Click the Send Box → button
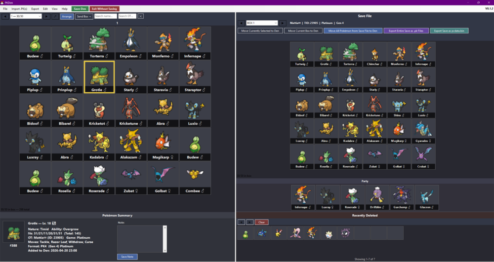The image size is (494, 262). point(84,16)
